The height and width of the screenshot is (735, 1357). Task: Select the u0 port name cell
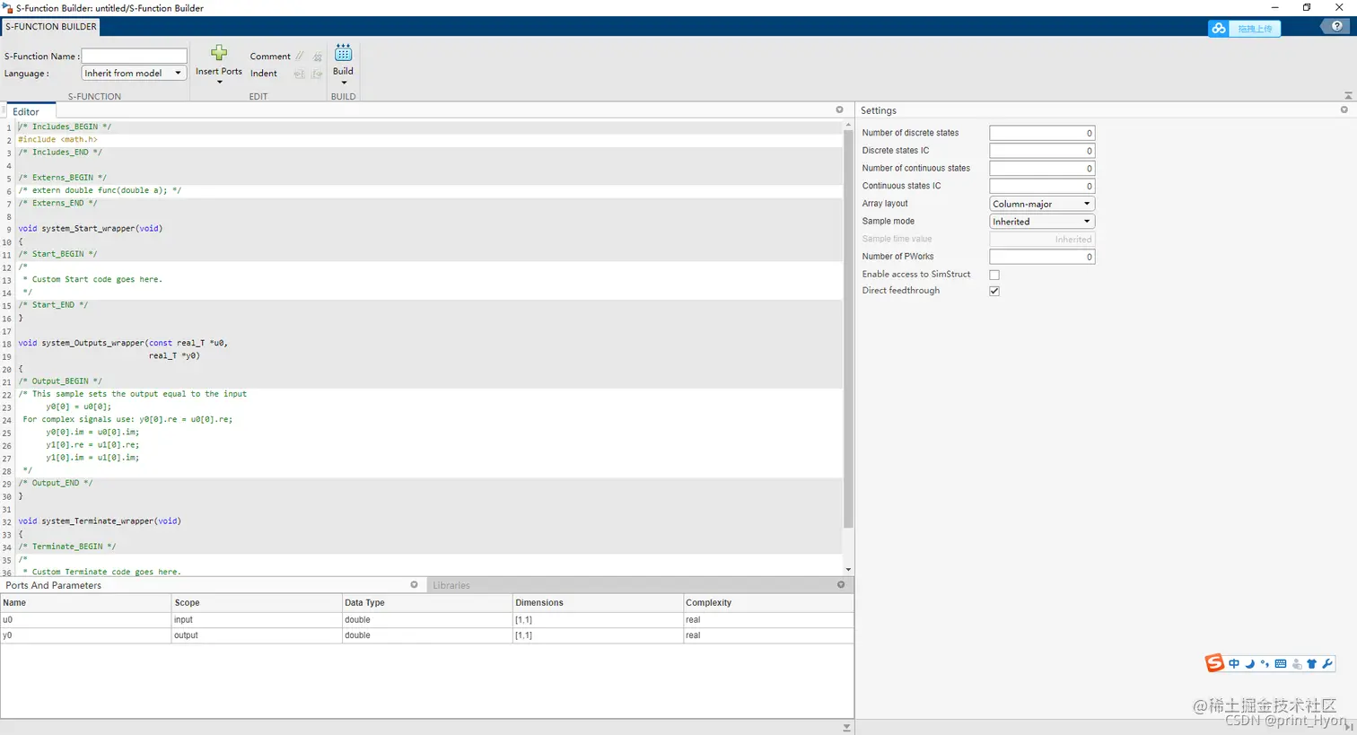click(86, 620)
